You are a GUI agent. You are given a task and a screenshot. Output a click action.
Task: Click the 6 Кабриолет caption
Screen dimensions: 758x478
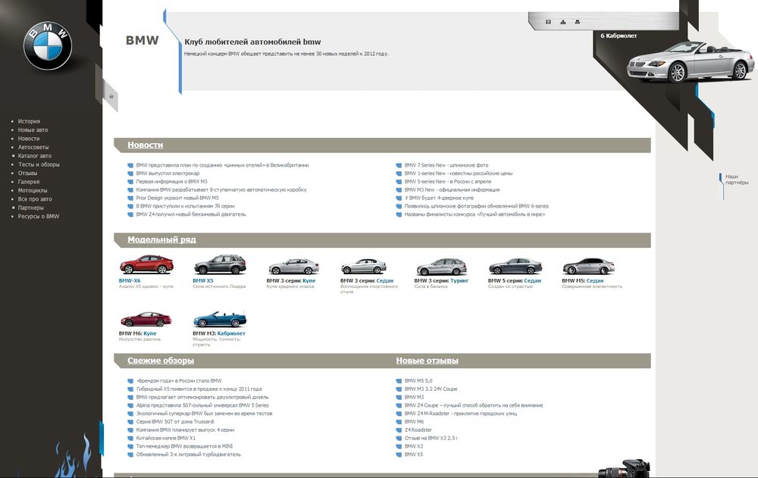pos(619,36)
